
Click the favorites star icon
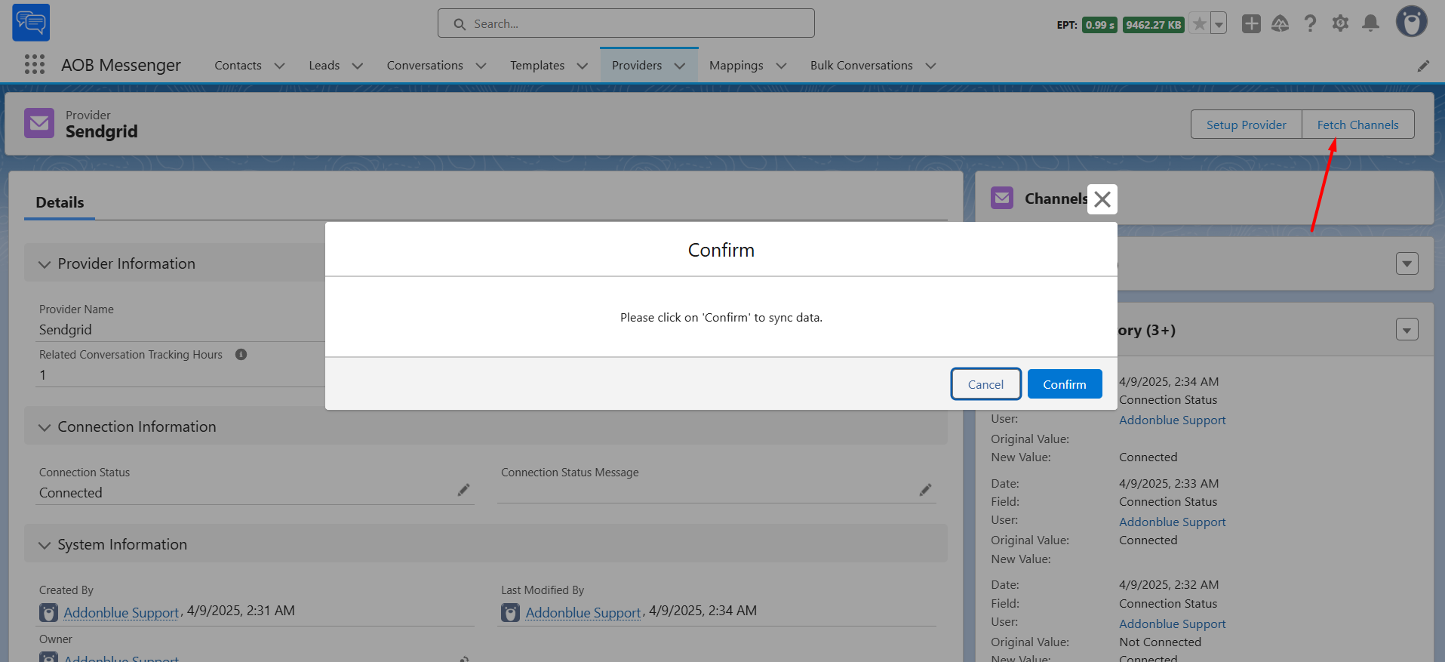click(1199, 24)
